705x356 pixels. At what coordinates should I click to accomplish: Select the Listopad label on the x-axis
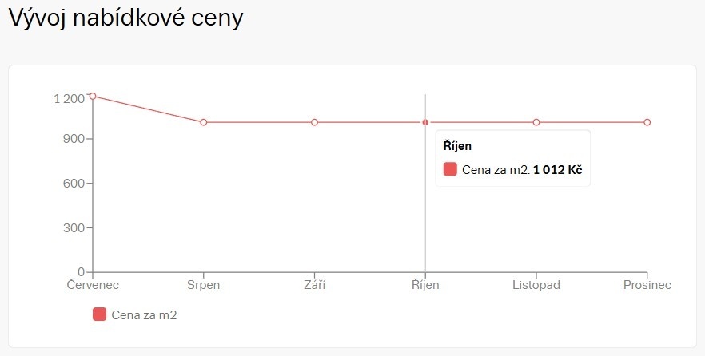(536, 285)
